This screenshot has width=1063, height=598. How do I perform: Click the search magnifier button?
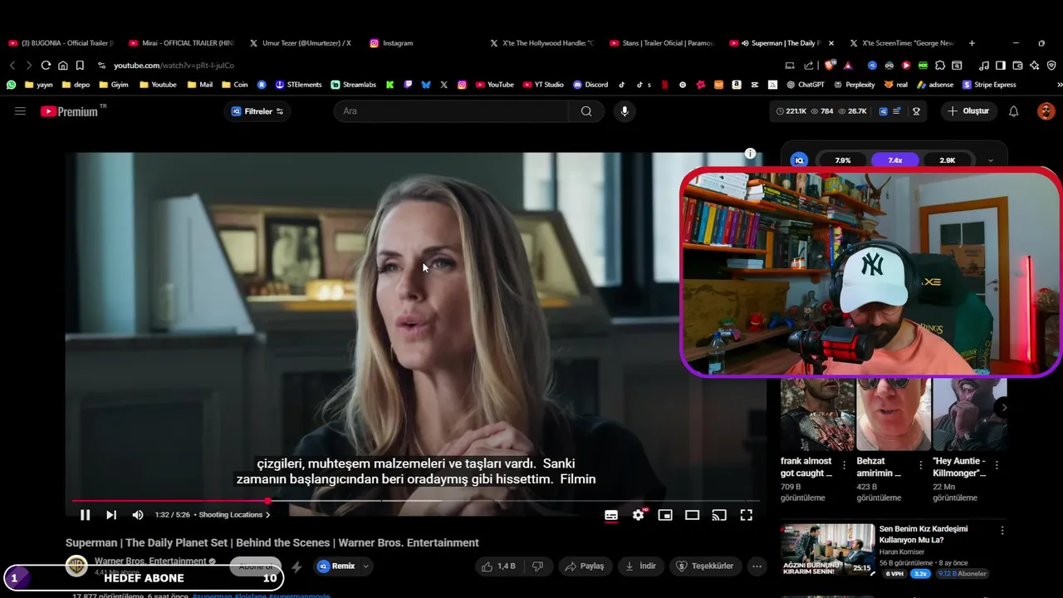586,111
